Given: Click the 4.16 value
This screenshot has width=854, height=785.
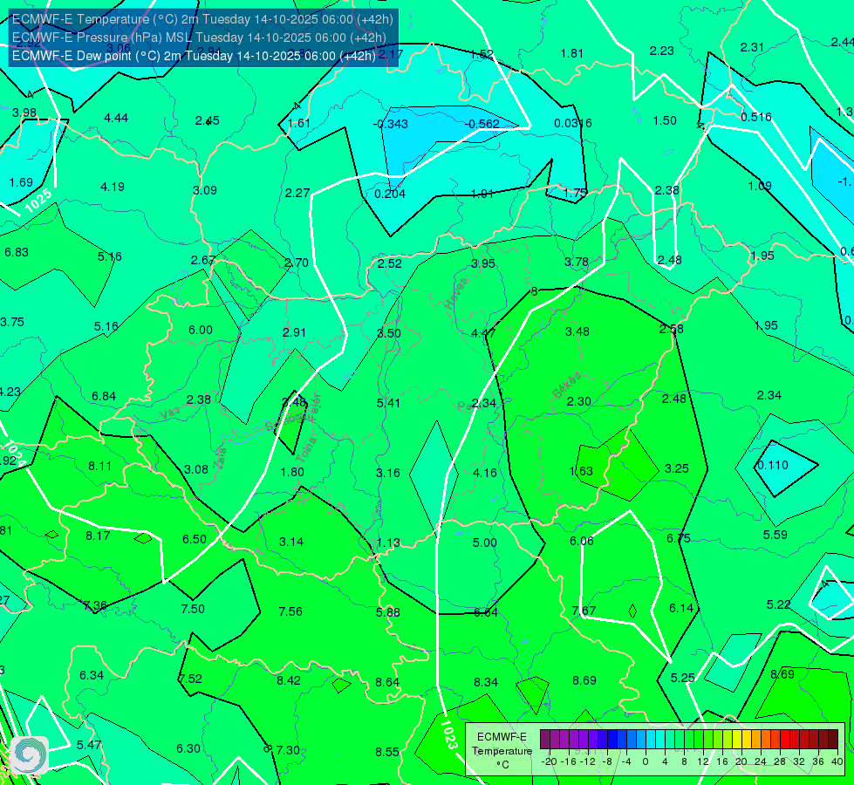Looking at the screenshot, I should [x=485, y=473].
